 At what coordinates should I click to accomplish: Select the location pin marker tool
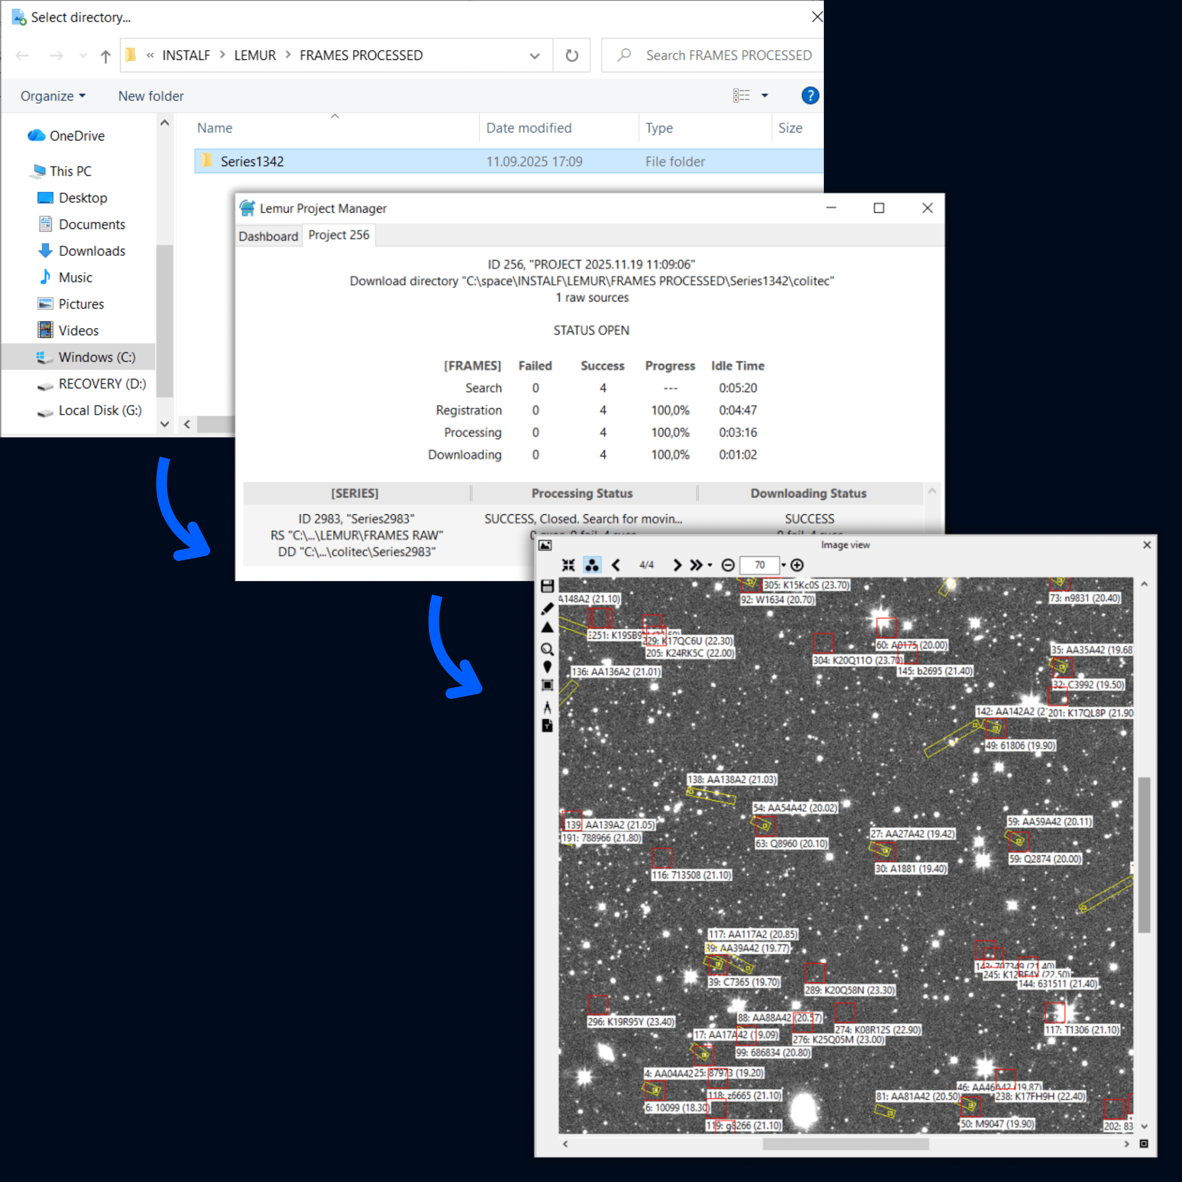[x=547, y=667]
